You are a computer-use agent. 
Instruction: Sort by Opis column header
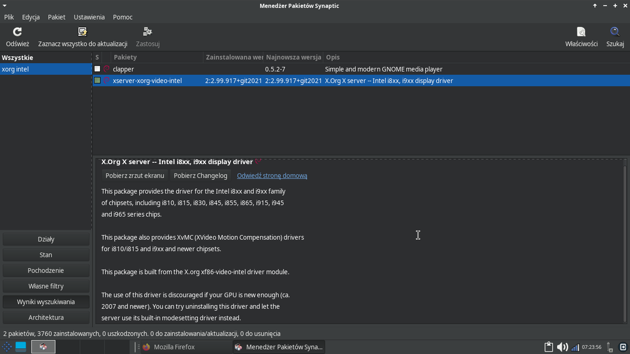click(476, 58)
